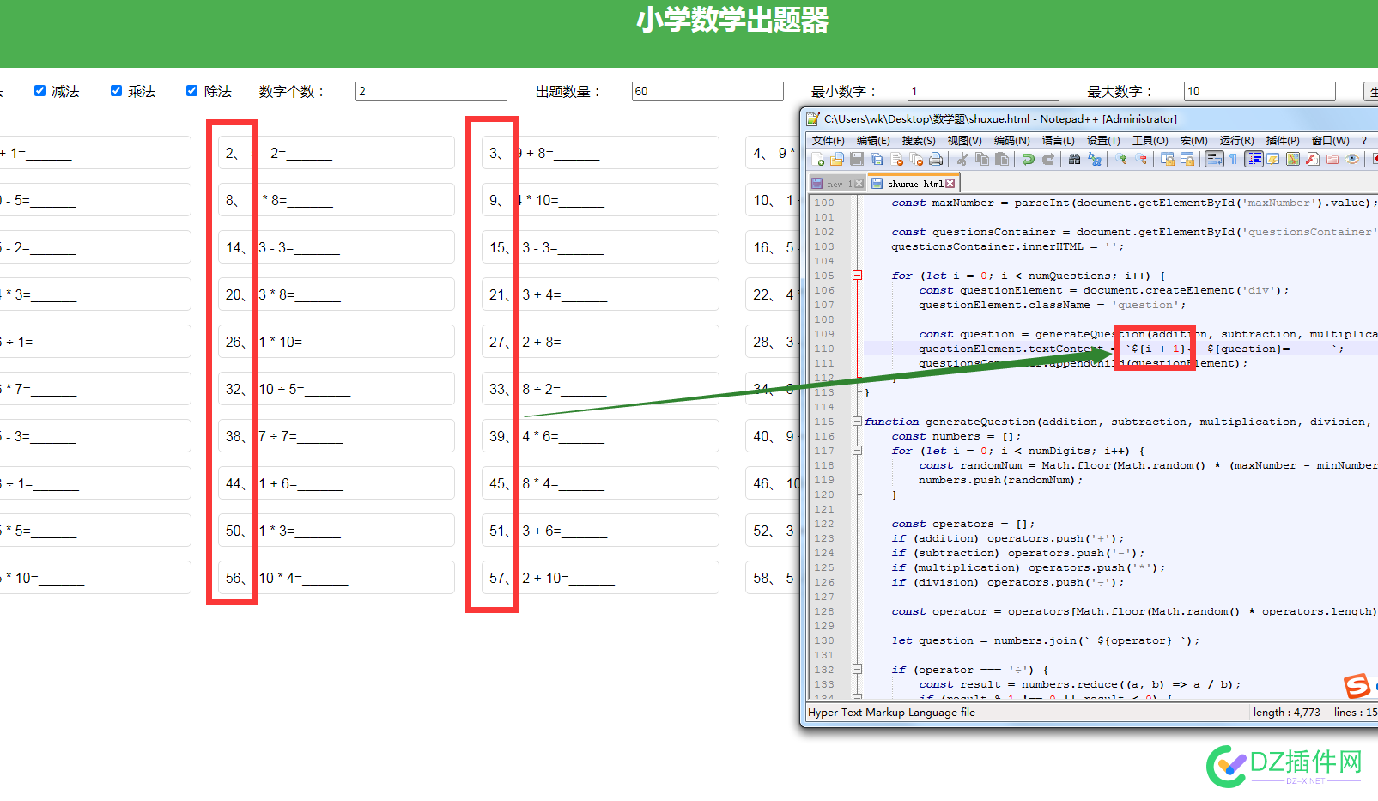Focus the 数字个数 input field

(x=431, y=91)
